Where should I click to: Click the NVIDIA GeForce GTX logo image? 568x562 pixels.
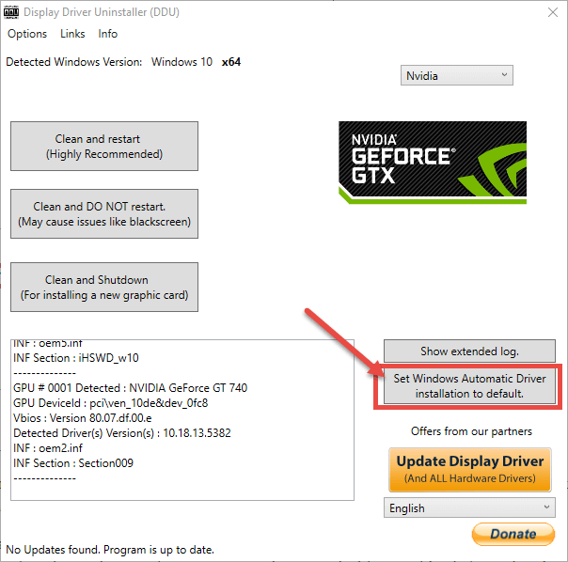(433, 163)
